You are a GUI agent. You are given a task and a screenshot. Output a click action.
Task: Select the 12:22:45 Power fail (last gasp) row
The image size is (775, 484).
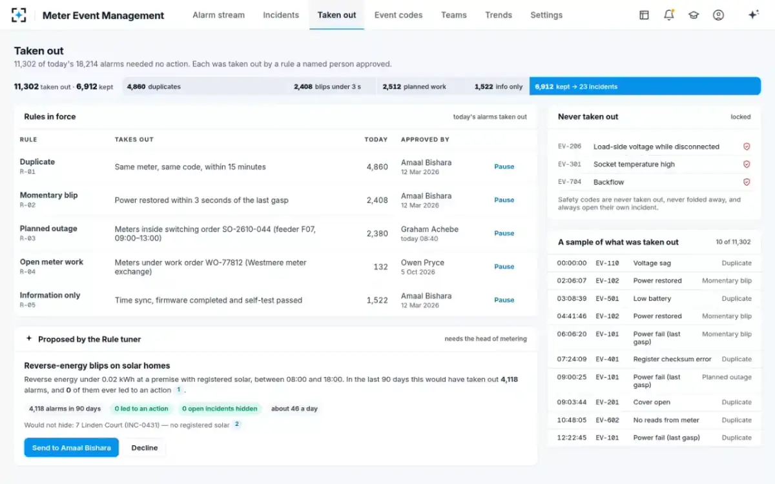click(x=654, y=438)
